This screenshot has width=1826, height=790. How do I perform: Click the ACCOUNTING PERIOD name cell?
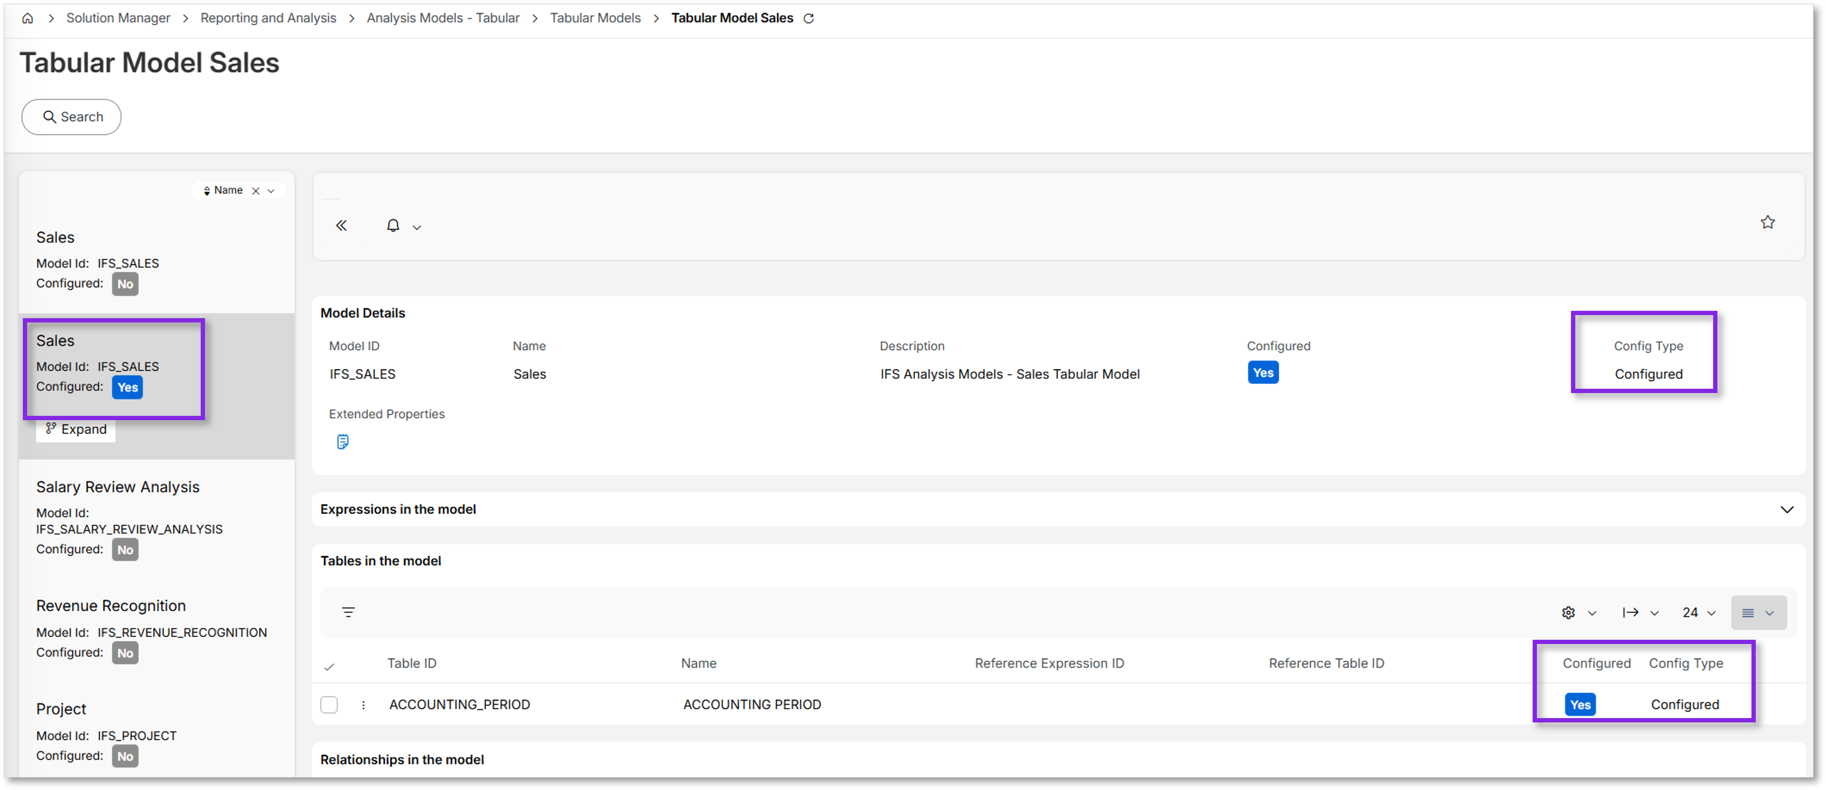[x=751, y=705]
